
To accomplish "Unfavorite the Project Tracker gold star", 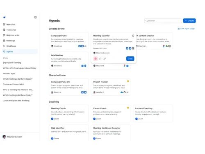I will point(128,81).
